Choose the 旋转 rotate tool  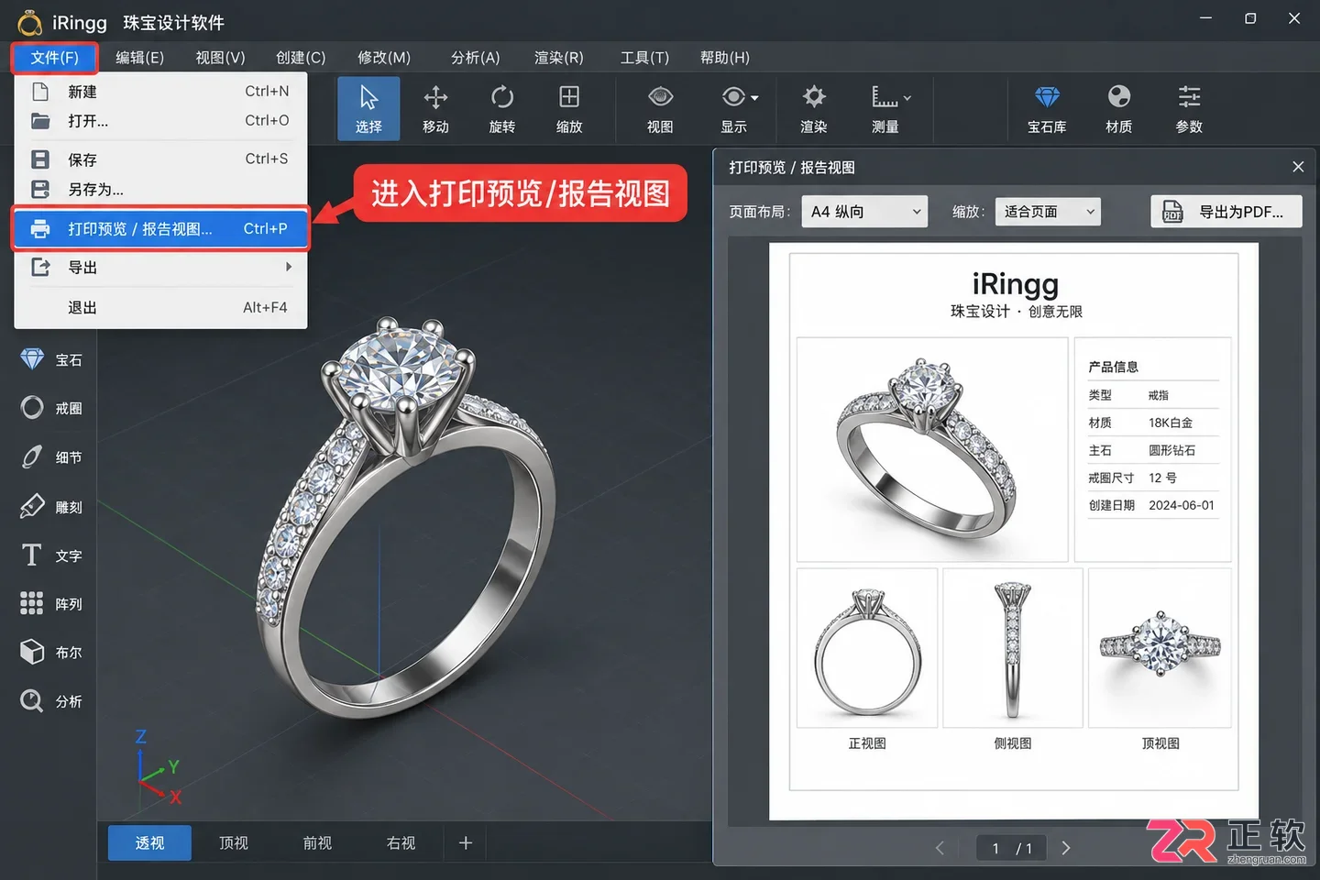pyautogui.click(x=502, y=108)
